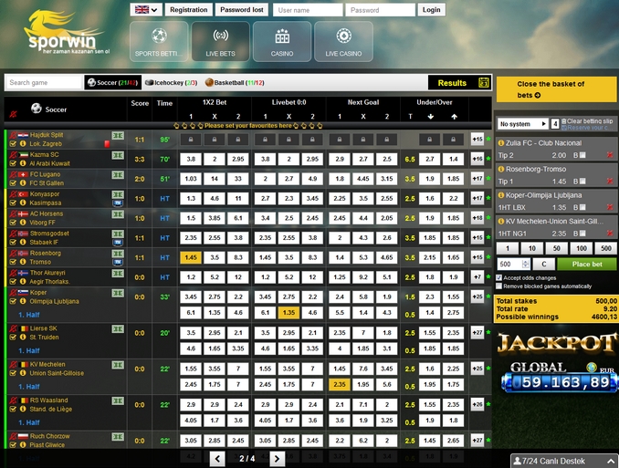Expand +7 more bets for Thor Akureyri
The height and width of the screenshot is (468, 619).
pyautogui.click(x=477, y=277)
